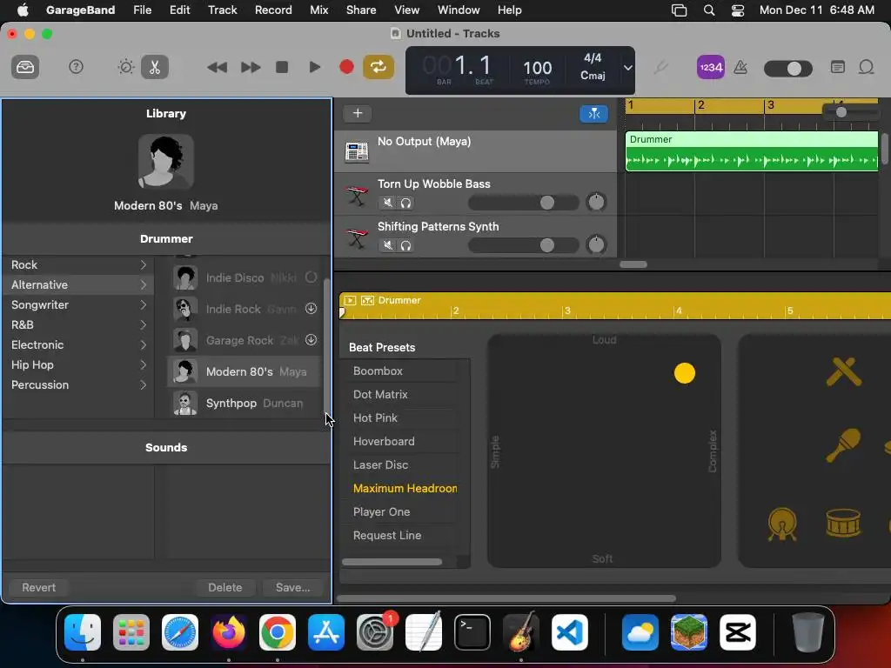
Task: Toggle the Cycle loop button
Action: 379,67
